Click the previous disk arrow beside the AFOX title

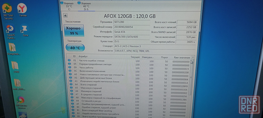pos(65,15)
